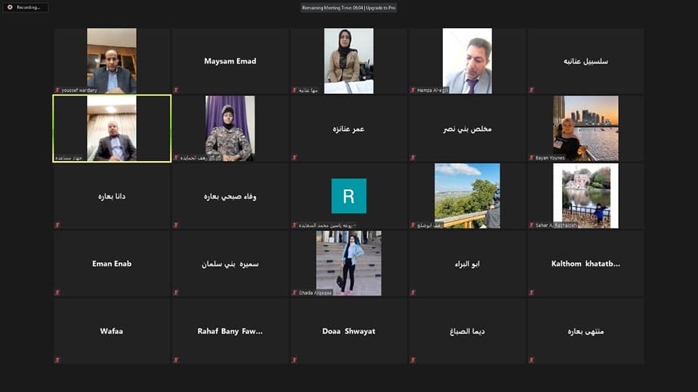
Task: Click the Maysam Emad name tile
Action: pyautogui.click(x=230, y=61)
